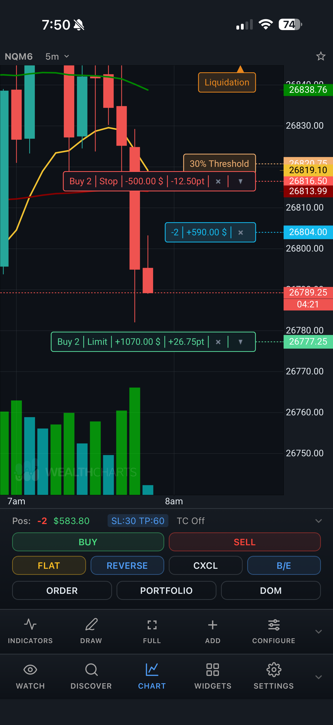
Task: Open the Settings tab
Action: coord(273,675)
